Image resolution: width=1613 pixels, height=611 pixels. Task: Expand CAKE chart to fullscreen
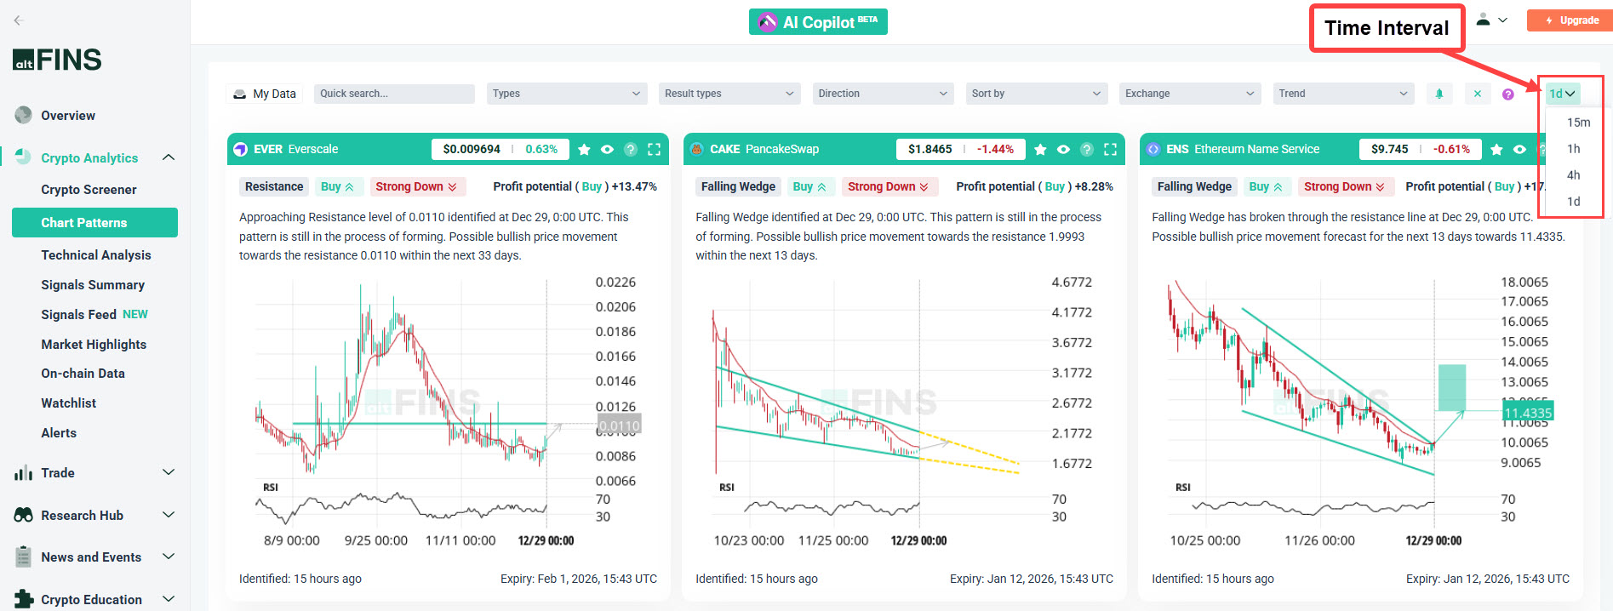[x=1110, y=149]
